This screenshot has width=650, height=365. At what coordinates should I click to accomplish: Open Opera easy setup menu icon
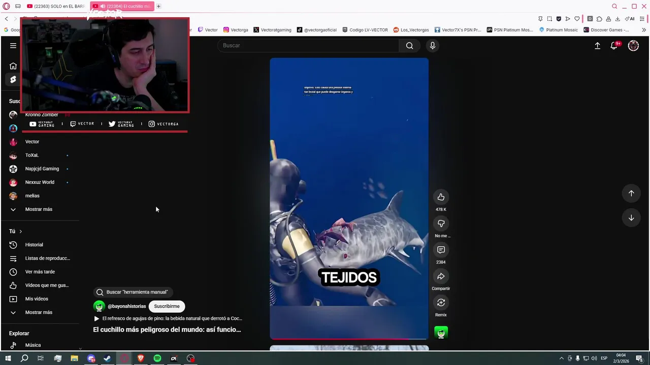tap(642, 19)
